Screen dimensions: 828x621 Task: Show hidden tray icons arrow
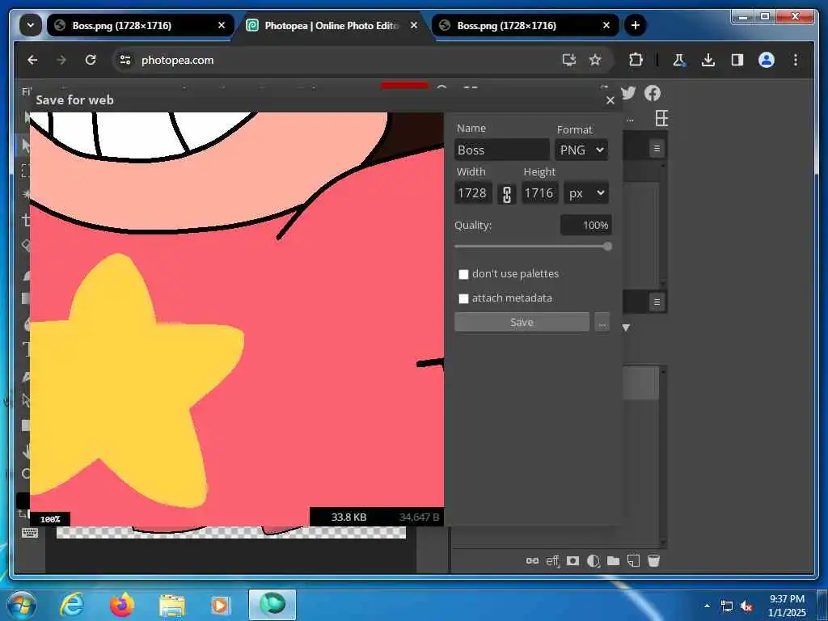(x=707, y=606)
